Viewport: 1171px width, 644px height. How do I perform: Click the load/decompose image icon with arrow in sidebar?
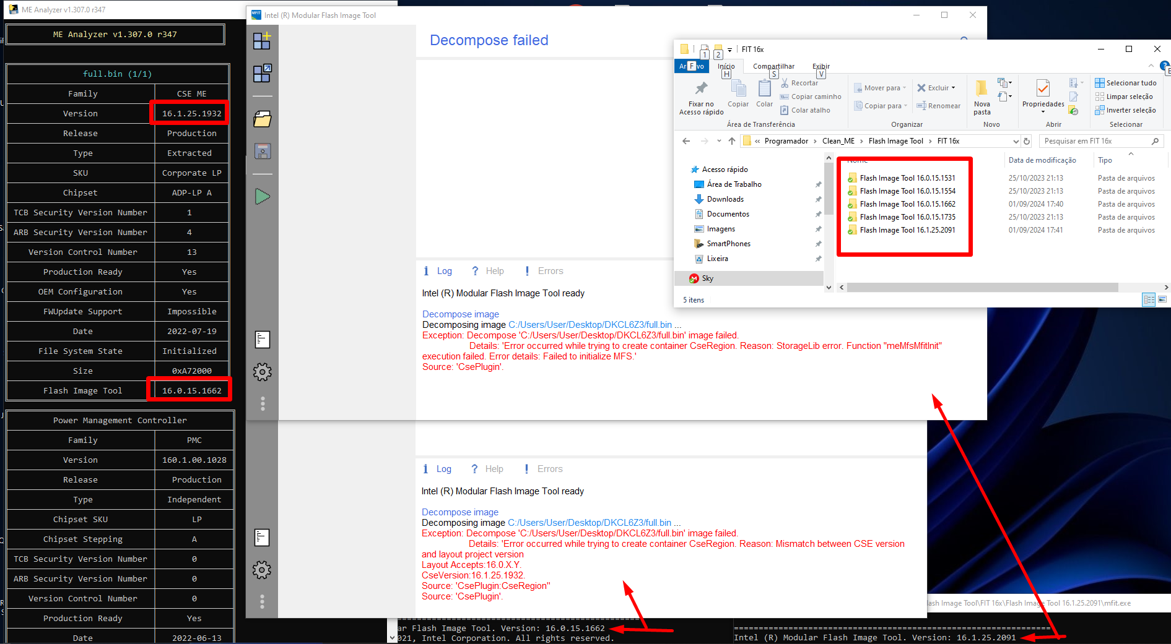click(262, 73)
